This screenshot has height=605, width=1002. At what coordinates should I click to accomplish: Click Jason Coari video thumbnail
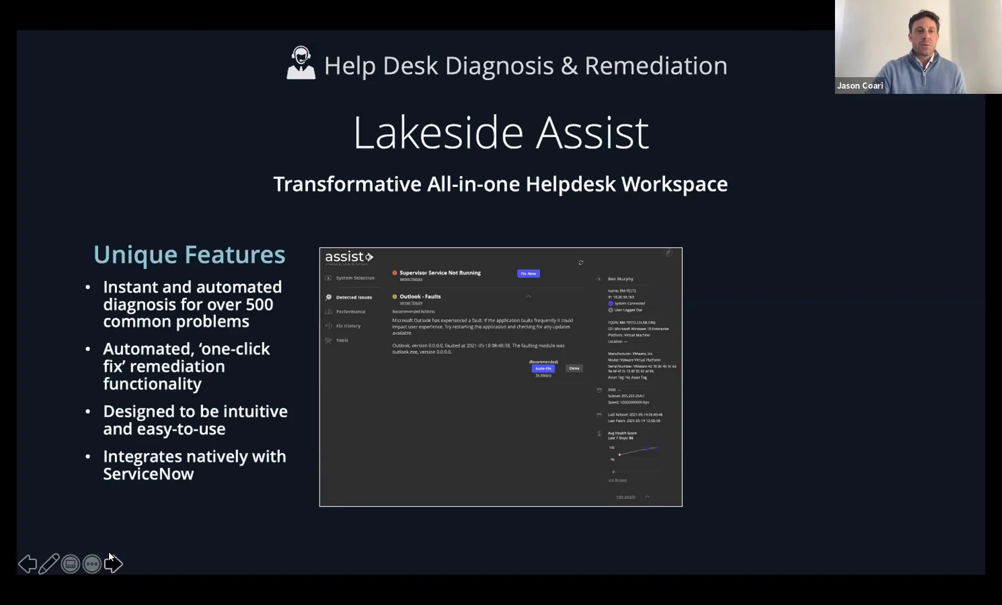(x=918, y=47)
